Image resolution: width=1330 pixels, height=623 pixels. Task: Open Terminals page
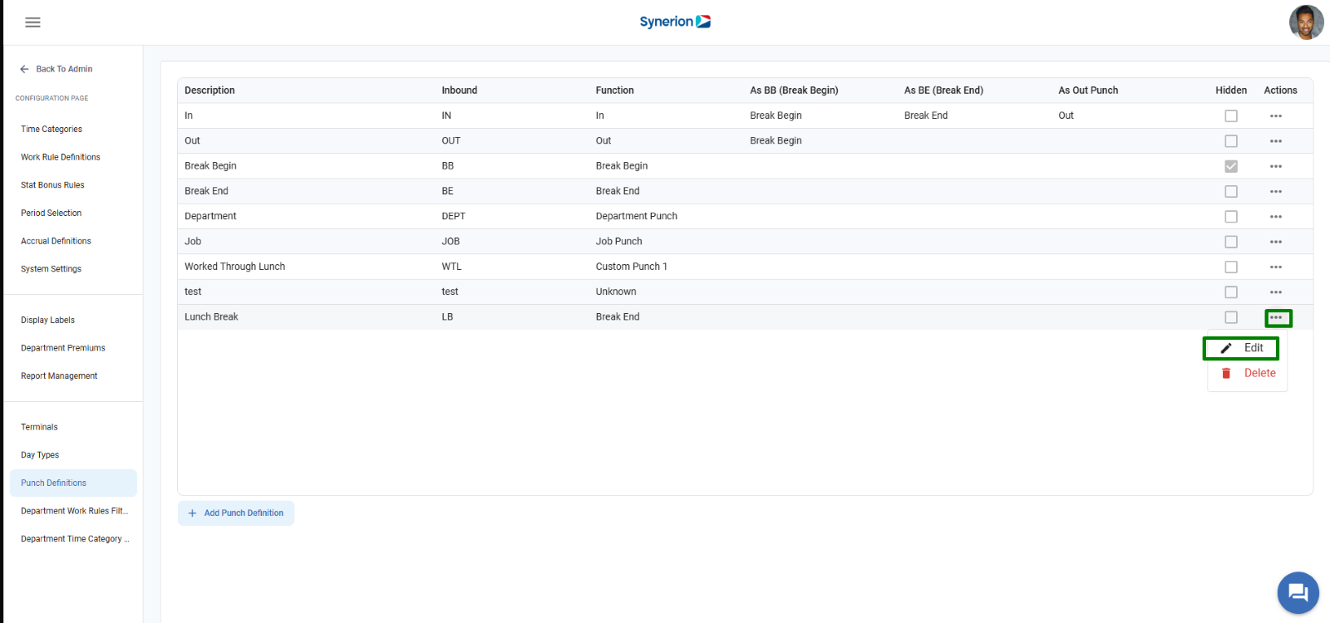[x=39, y=427]
